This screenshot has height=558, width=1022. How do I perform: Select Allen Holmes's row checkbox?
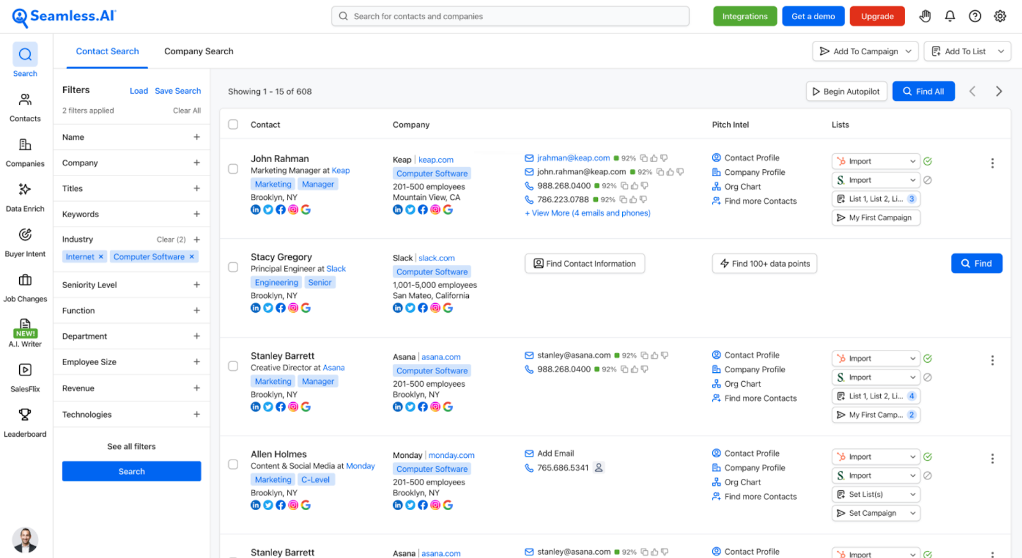tap(233, 465)
